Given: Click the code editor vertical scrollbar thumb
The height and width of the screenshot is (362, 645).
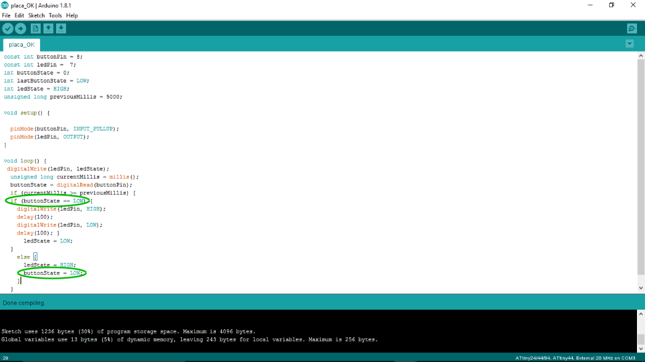Looking at the screenshot, I should tap(641, 167).
